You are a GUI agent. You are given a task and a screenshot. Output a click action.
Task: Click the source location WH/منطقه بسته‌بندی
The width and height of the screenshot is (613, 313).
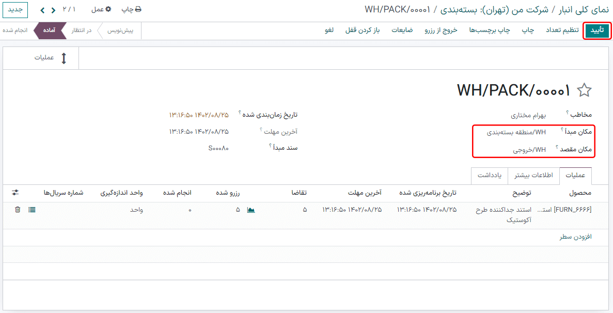pyautogui.click(x=516, y=132)
